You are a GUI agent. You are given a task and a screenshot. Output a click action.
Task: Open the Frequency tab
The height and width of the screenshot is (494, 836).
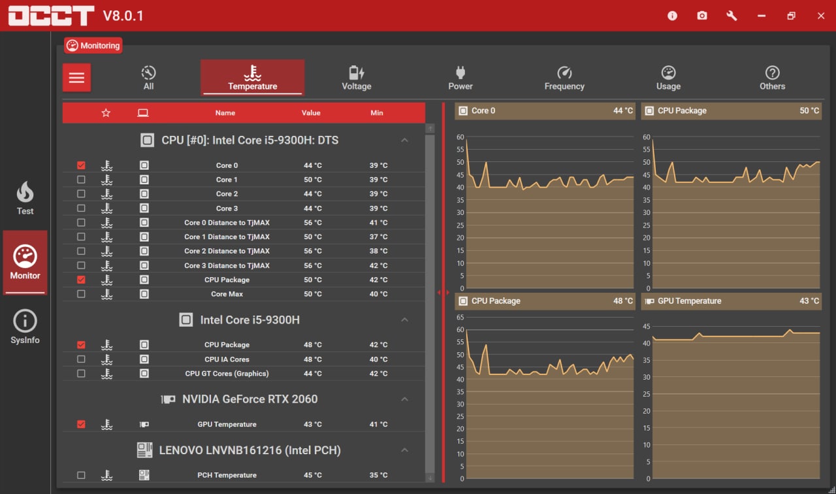[564, 78]
